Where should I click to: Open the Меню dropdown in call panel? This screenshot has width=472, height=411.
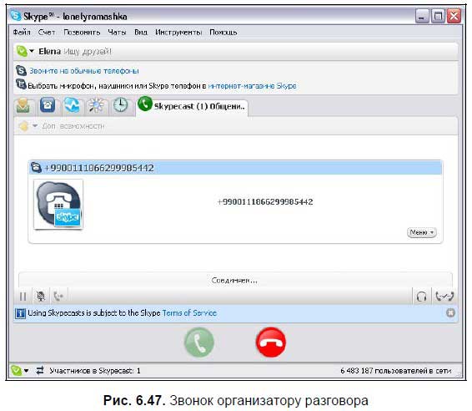pyautogui.click(x=422, y=232)
